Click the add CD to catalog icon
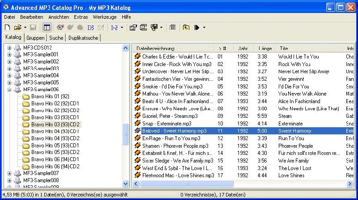 (61, 28)
